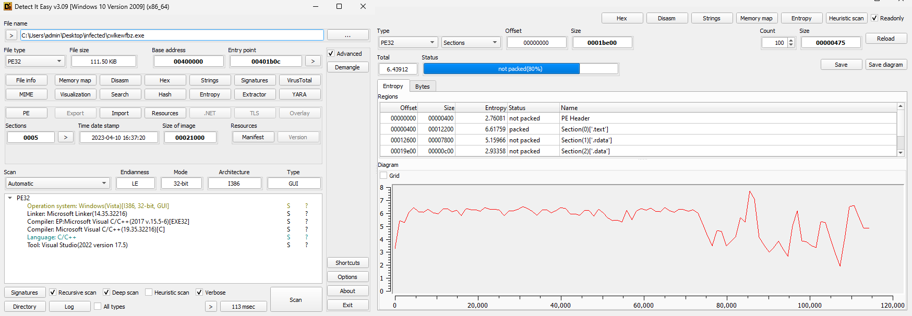Screen dimensions: 912x316
Task: Open the Manifest resource button
Action: [x=253, y=137]
